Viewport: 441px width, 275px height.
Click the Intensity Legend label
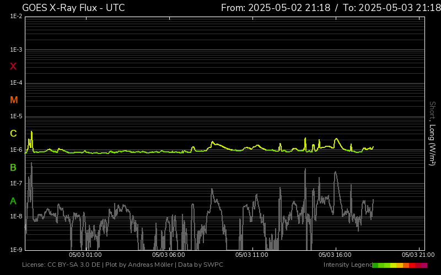point(347,265)
